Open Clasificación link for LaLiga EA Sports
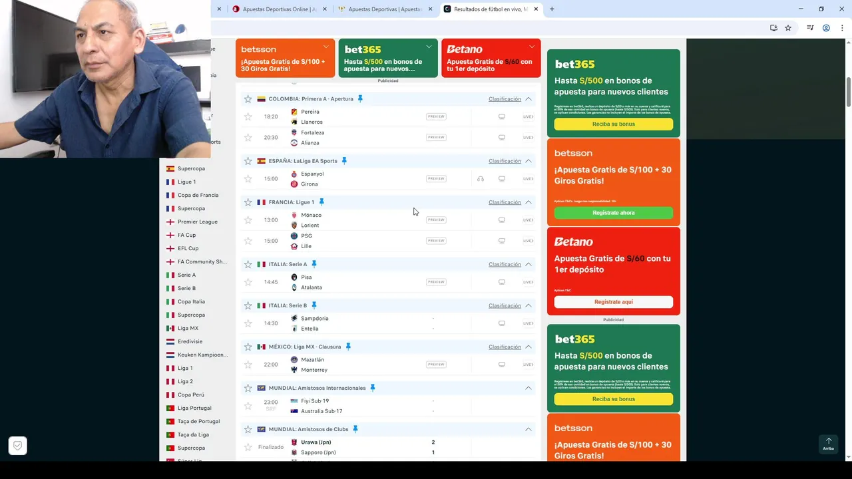 (x=505, y=160)
